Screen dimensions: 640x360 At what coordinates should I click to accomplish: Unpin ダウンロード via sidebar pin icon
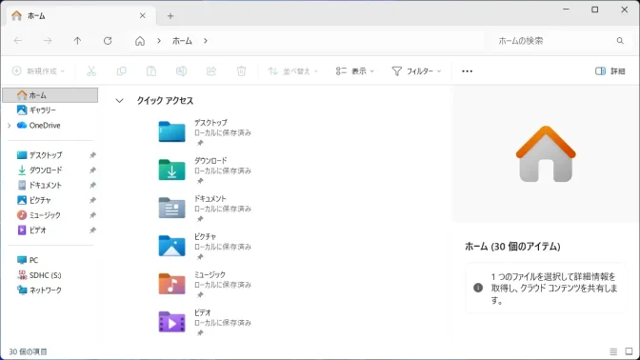click(x=92, y=170)
